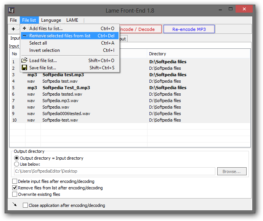The width and height of the screenshot is (263, 221).
Task: Select the Softpedia Test_0.mp3 row
Action: pyautogui.click(x=130, y=88)
